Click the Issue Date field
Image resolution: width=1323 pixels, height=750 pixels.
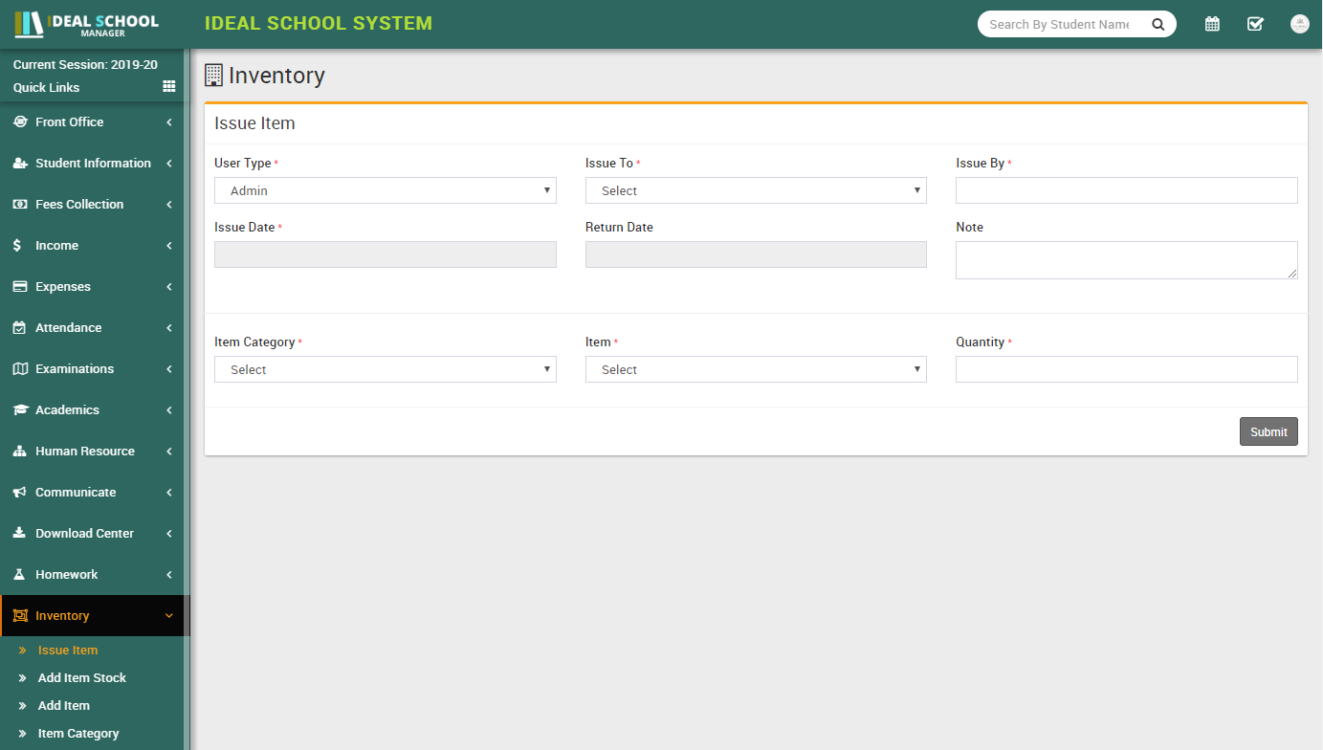click(386, 254)
